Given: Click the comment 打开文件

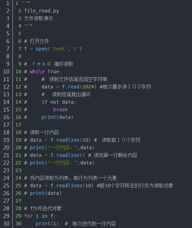Looking at the screenshot, I should pos(39,41).
